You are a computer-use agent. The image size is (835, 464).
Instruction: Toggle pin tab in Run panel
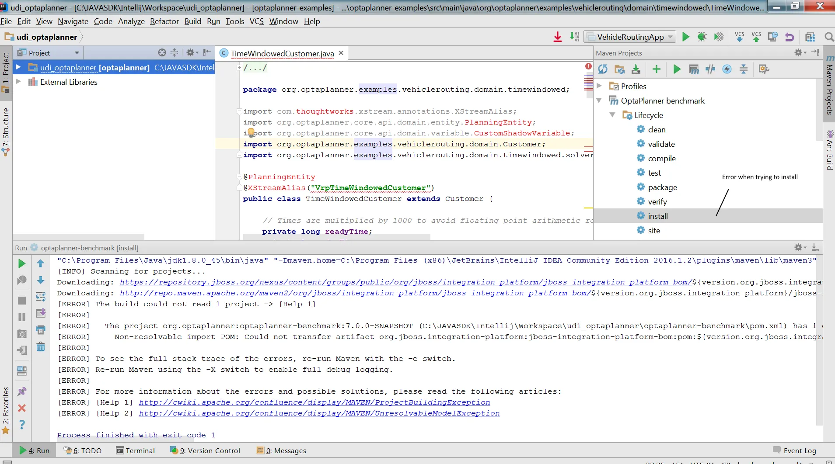(x=22, y=391)
